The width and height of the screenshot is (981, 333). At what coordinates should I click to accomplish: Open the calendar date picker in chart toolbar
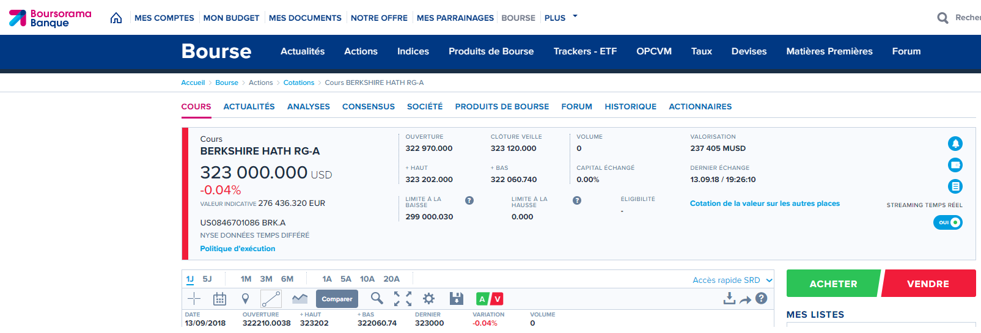pyautogui.click(x=219, y=299)
